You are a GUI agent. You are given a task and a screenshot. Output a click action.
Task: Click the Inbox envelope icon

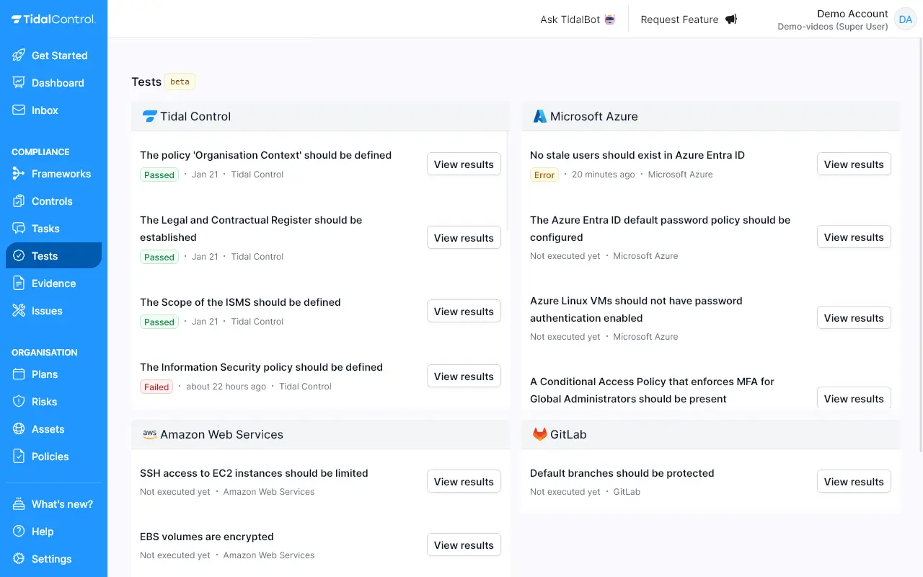[19, 110]
